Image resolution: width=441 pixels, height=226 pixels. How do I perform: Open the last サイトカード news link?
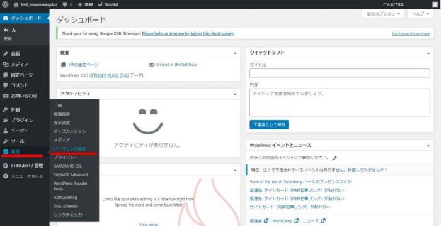coord(290,207)
